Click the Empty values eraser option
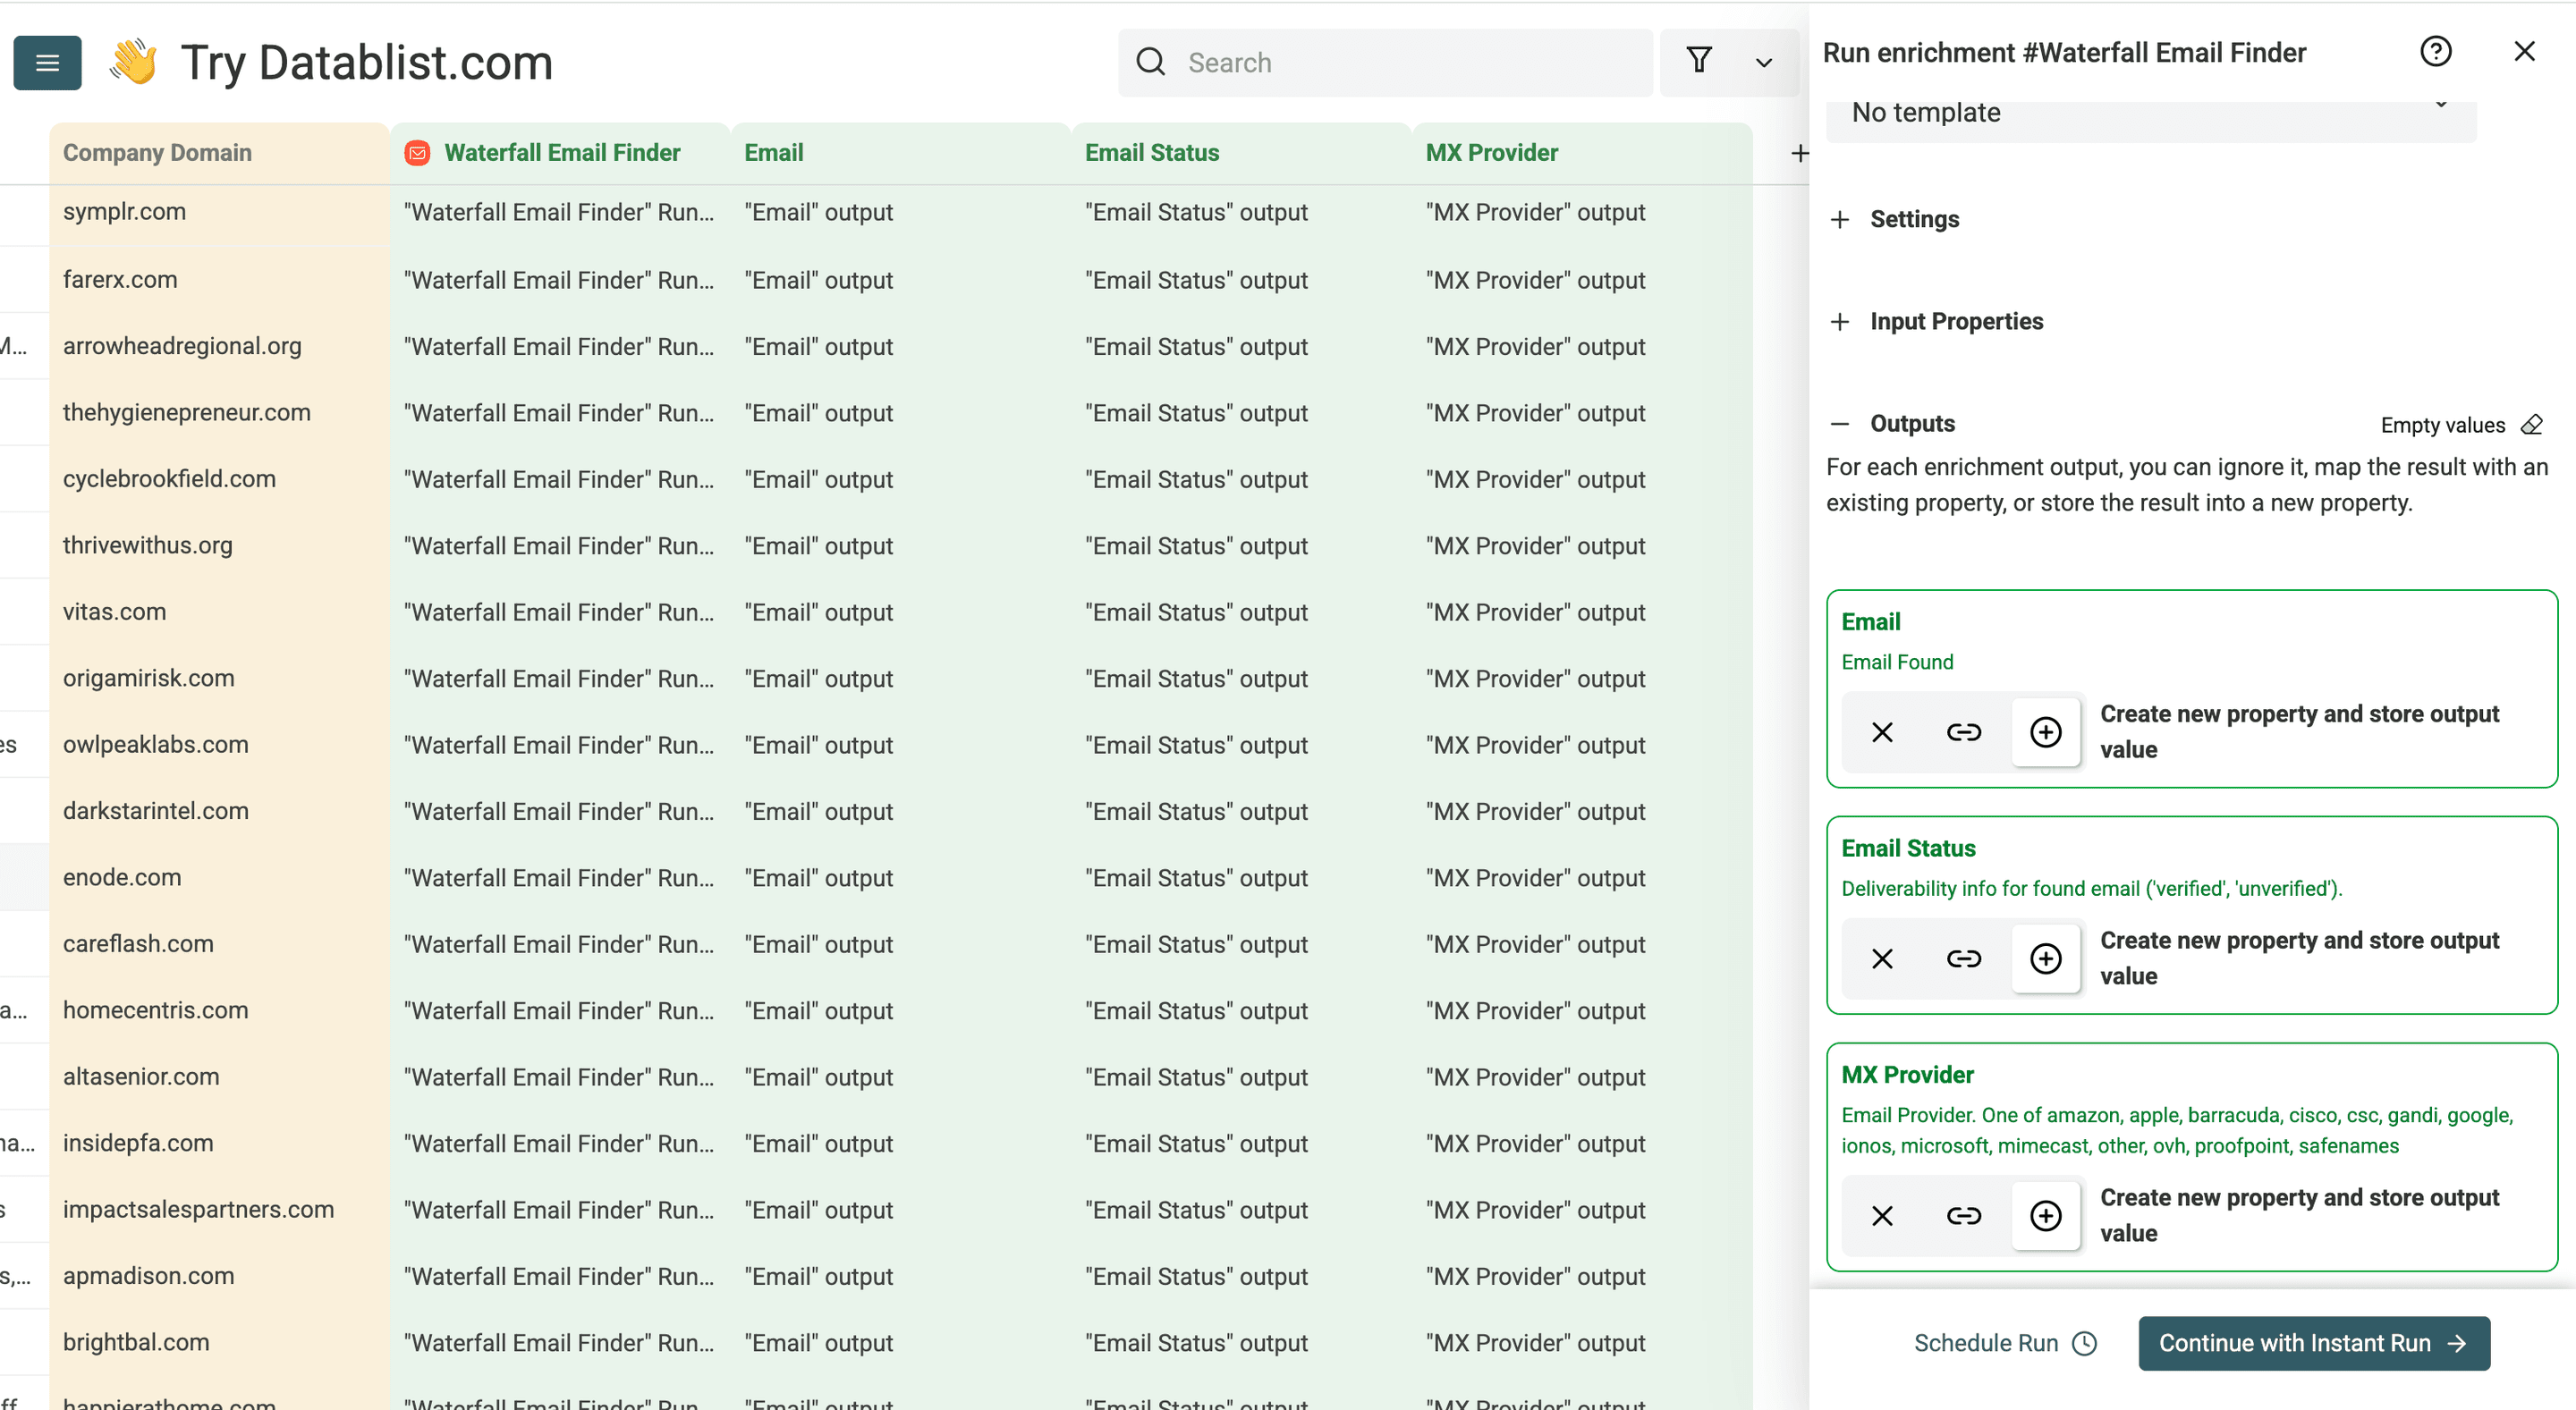 2461,425
